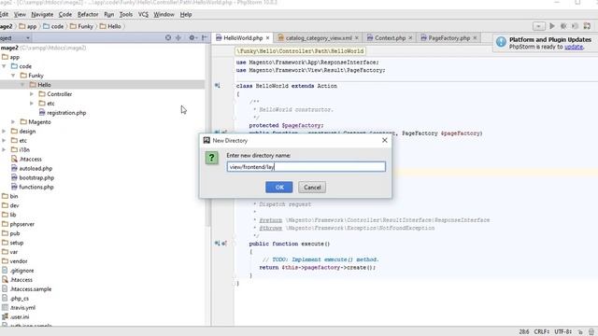Screen dimensions: 598x336
Task: Open project panel settings gear
Action: click(192, 37)
